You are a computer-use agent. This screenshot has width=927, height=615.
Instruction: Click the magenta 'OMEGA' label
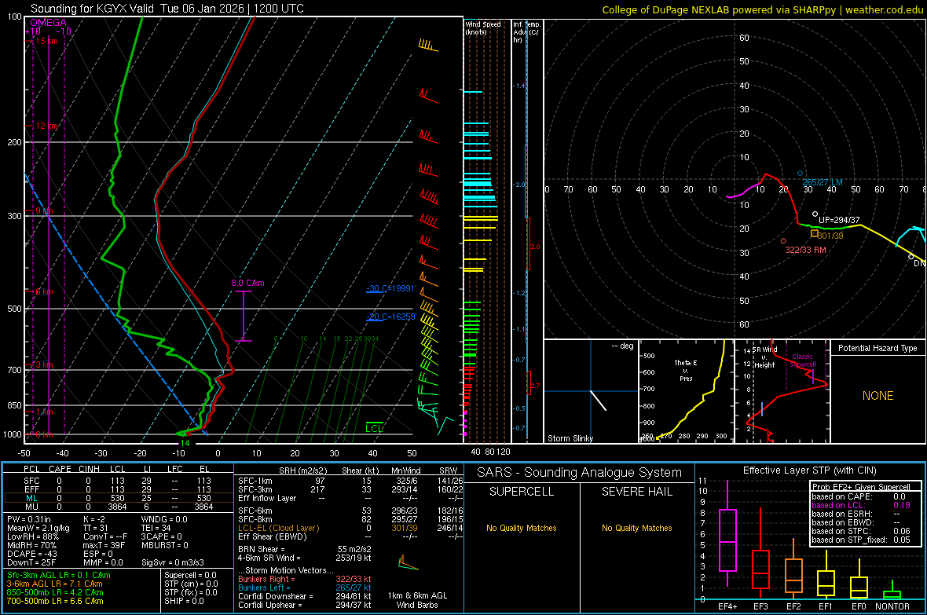tap(48, 23)
